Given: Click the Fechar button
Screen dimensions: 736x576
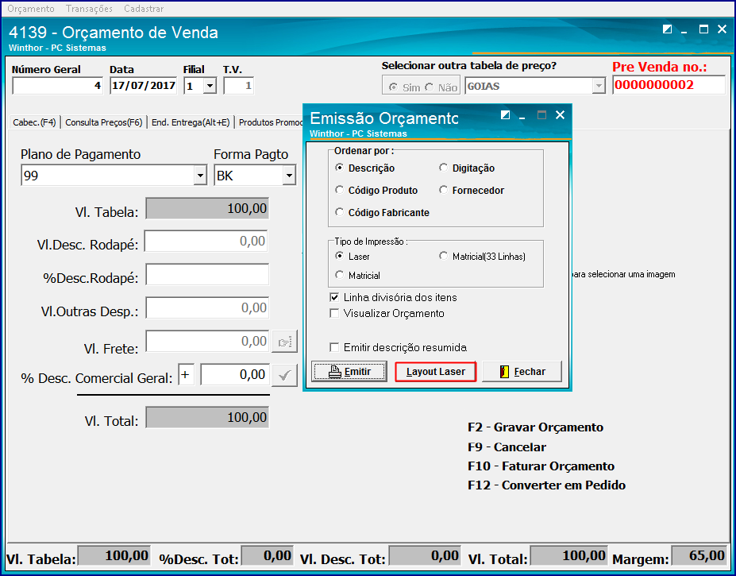Looking at the screenshot, I should click(522, 372).
